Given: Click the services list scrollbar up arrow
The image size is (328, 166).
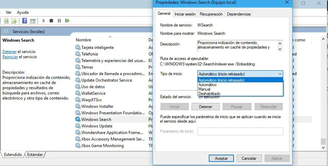Looking at the screenshot, I should [323, 39].
